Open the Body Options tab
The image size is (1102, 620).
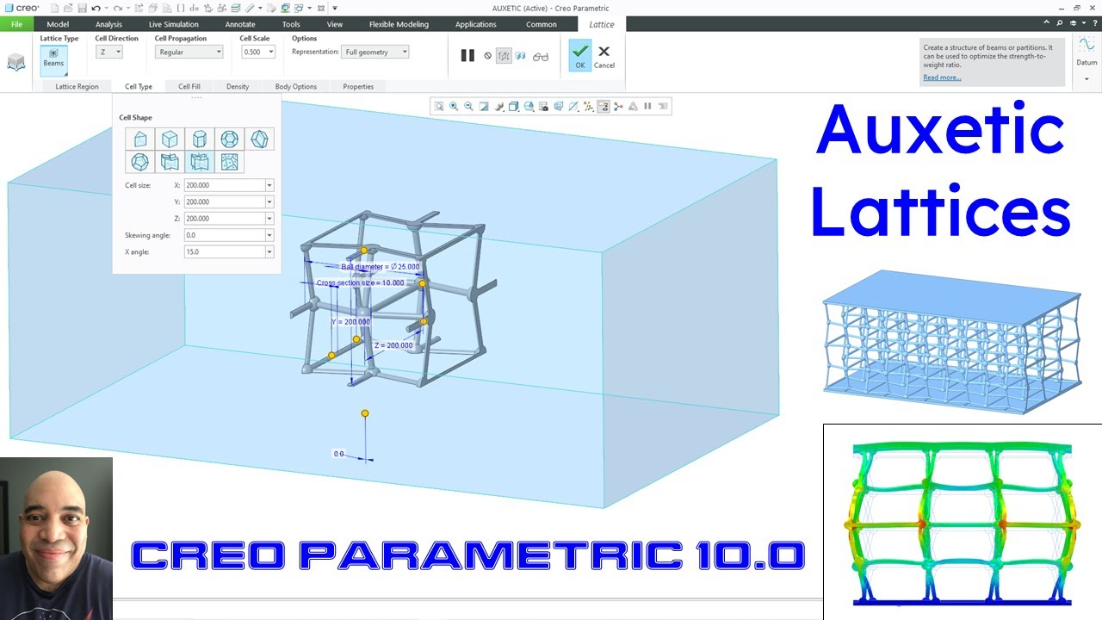(296, 86)
